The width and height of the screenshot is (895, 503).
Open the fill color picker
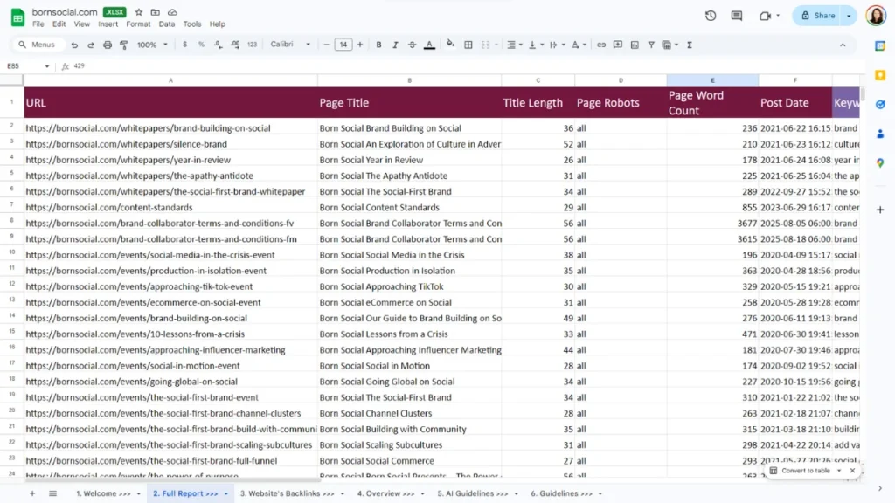(x=450, y=45)
